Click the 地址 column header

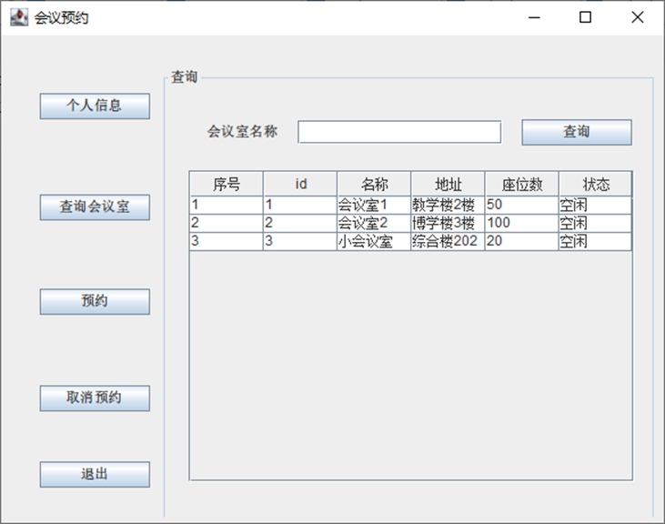click(x=448, y=184)
